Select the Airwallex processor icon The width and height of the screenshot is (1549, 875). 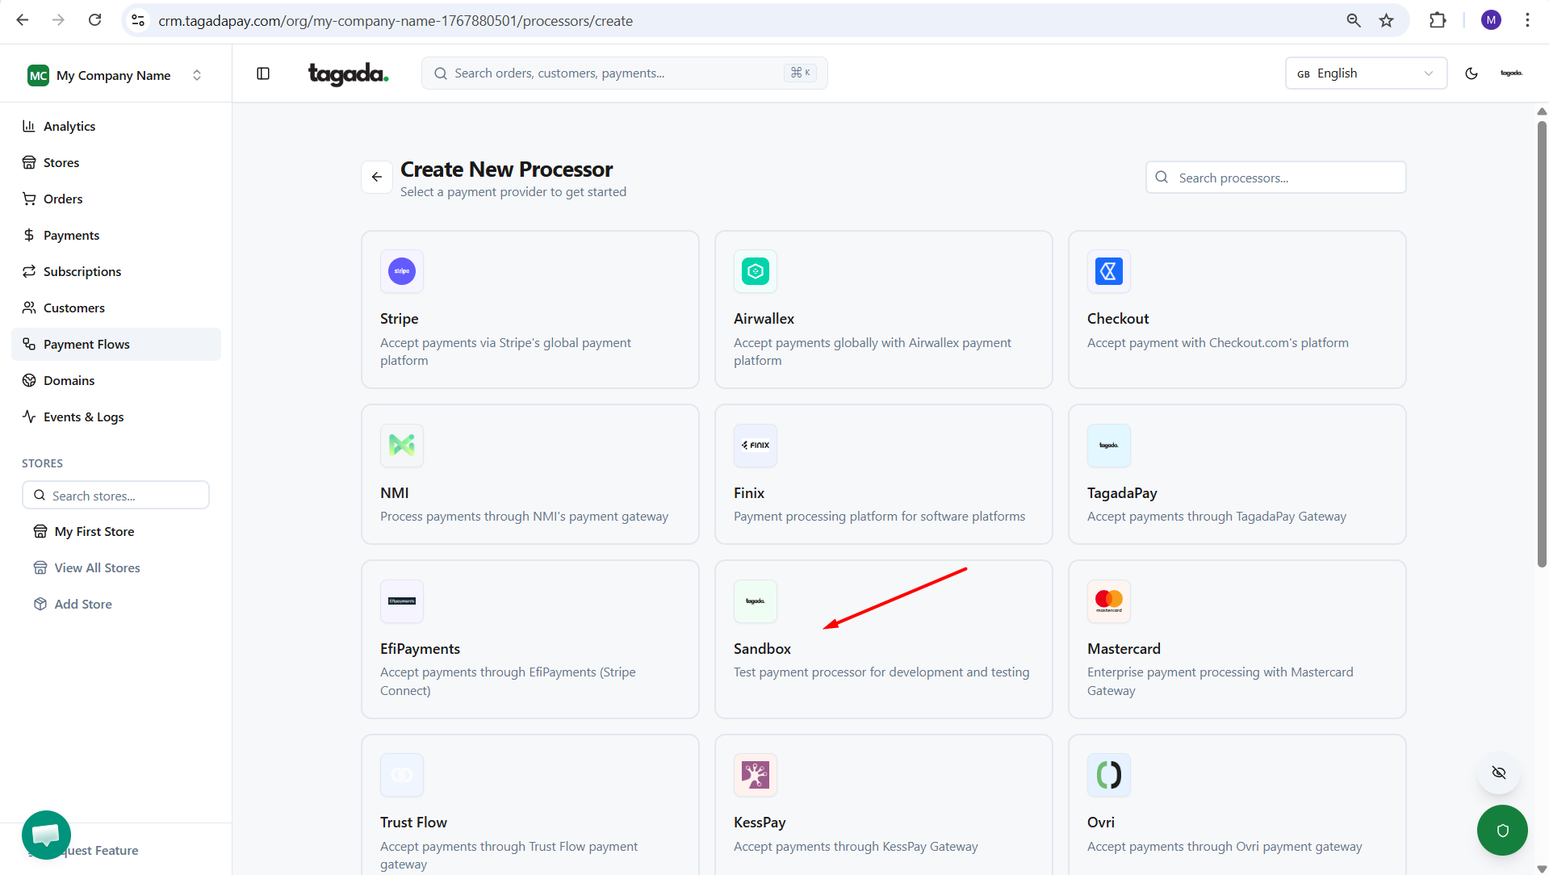tap(755, 271)
